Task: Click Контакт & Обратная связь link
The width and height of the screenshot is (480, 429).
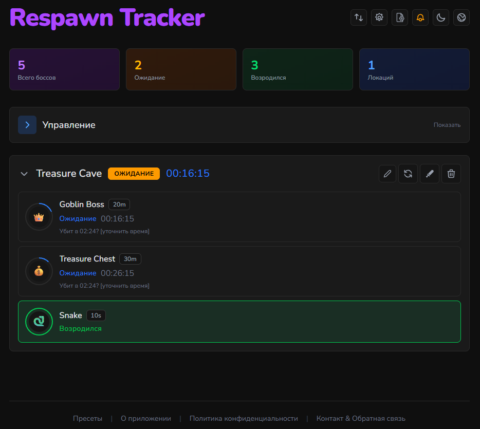Action: (x=361, y=418)
